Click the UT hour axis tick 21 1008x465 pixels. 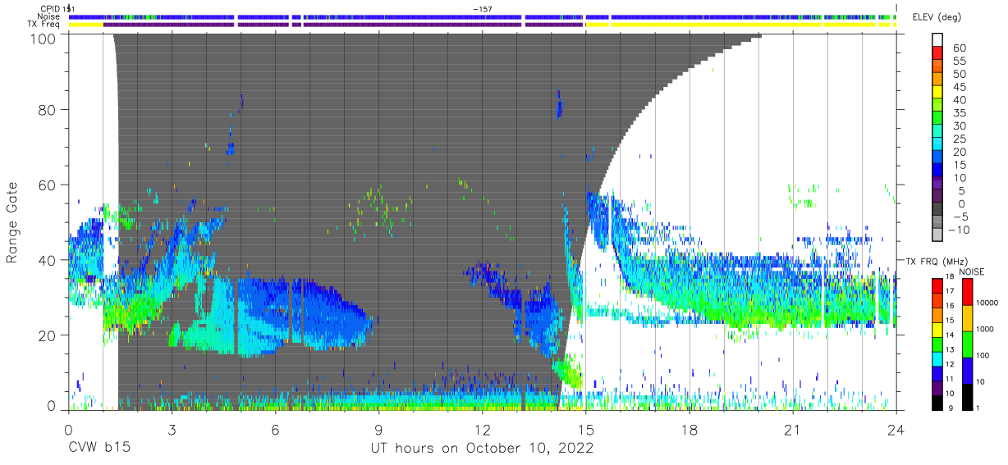pyautogui.click(x=793, y=429)
